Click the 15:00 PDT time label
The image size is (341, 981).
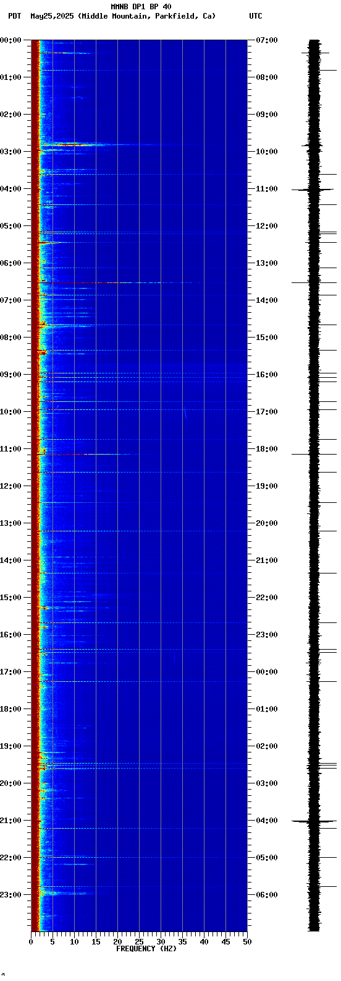coord(11,598)
